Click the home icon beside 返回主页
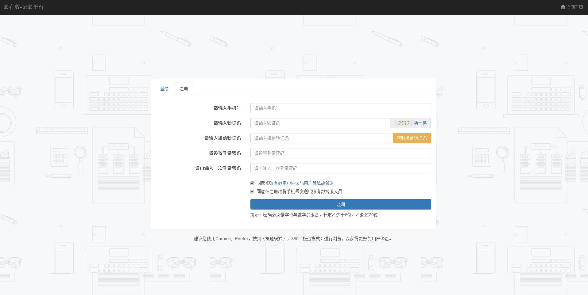The image size is (588, 295). pos(563,7)
